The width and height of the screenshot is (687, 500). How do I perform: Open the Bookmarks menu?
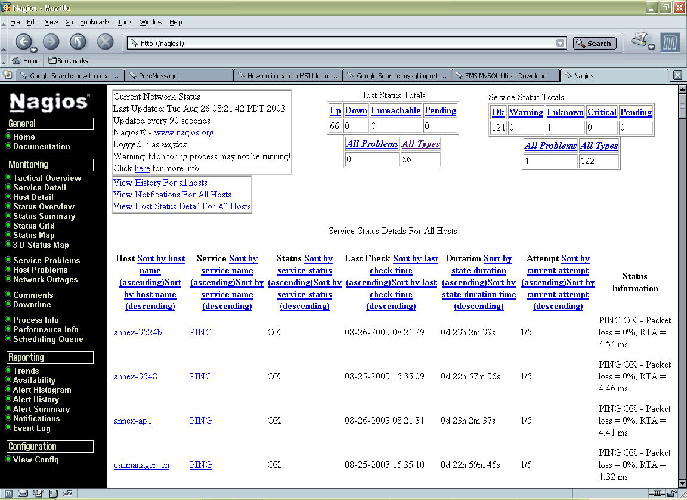click(x=95, y=22)
